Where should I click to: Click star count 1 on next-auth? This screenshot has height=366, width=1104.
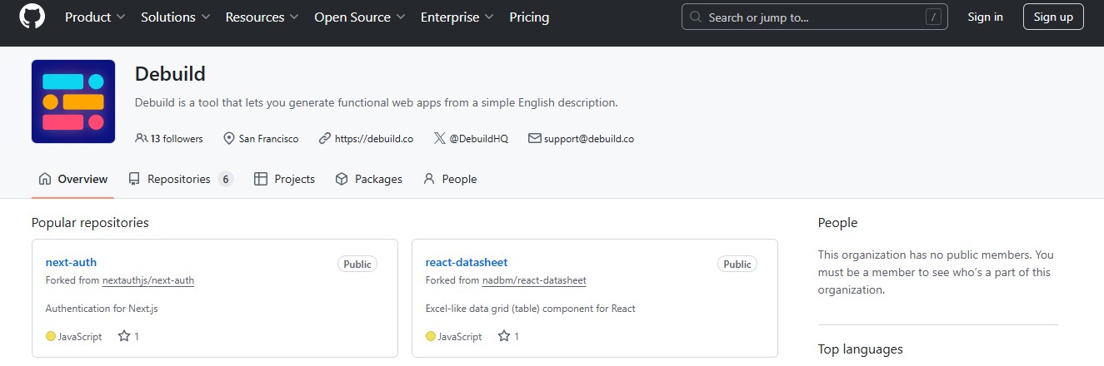137,336
